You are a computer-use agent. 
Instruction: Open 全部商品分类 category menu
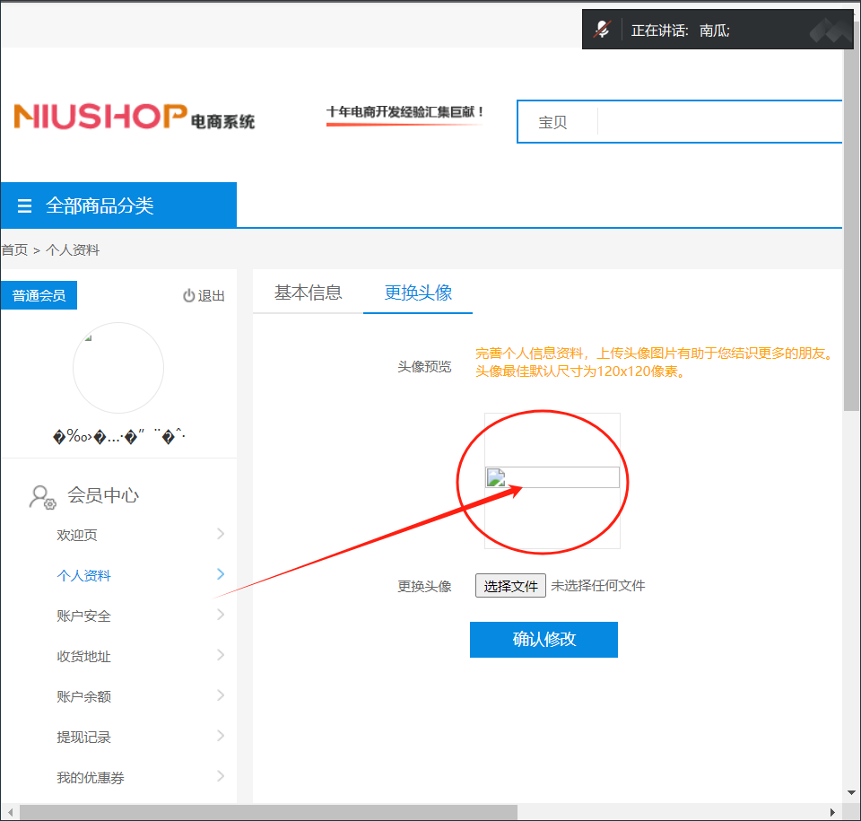(118, 205)
